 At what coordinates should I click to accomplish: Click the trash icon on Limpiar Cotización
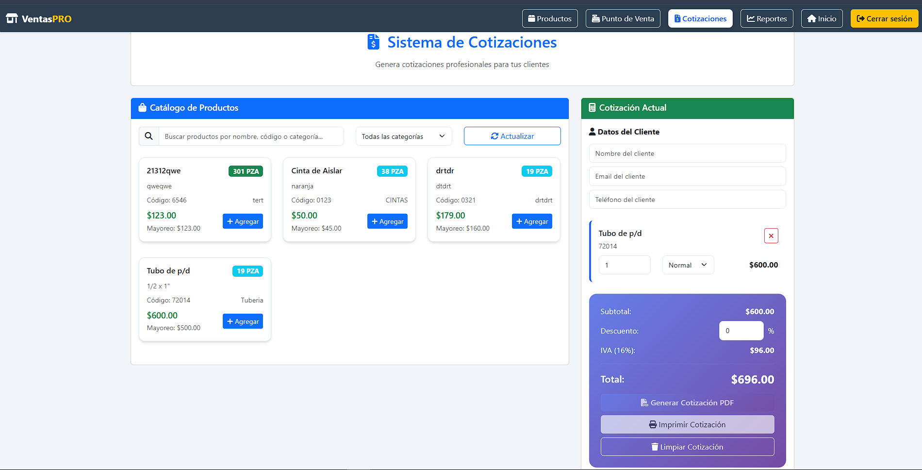coord(653,446)
